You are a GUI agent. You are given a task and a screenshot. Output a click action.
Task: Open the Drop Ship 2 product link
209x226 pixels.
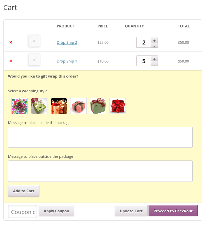click(67, 42)
